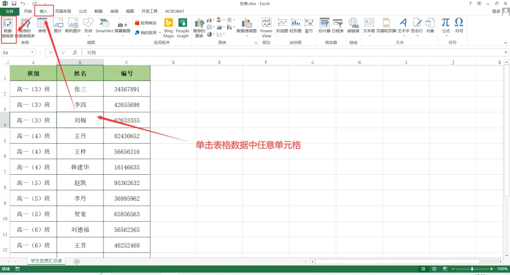Screen dimensions: 510x275
Task: Insert a Line sparkline (折线图)
Action: pos(282,25)
